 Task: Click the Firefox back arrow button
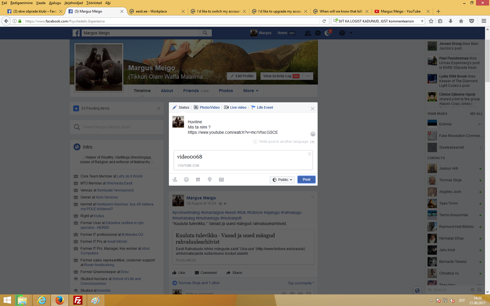coord(6,21)
